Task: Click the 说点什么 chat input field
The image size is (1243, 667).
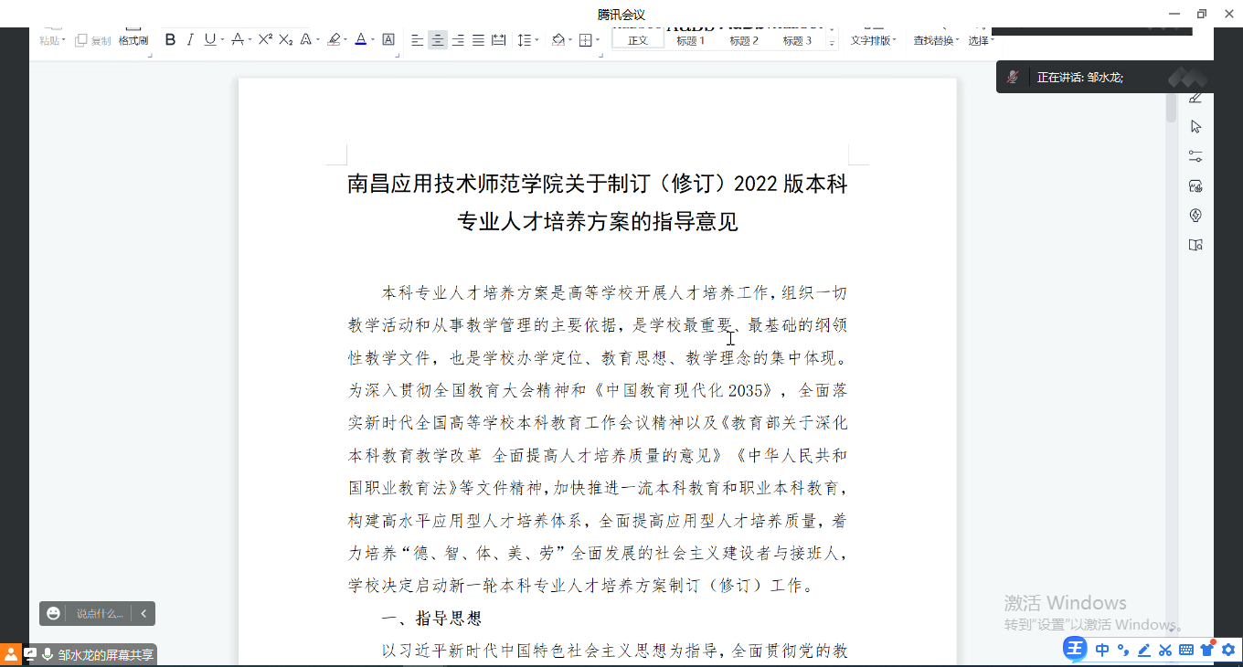Action: point(99,613)
